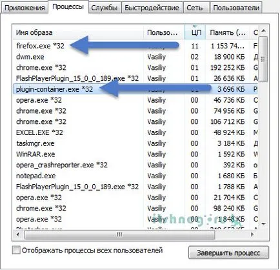Select FlashPlayerPlugin row with 1 788 КБ
Screen dimensions: 280x270
coord(135,187)
